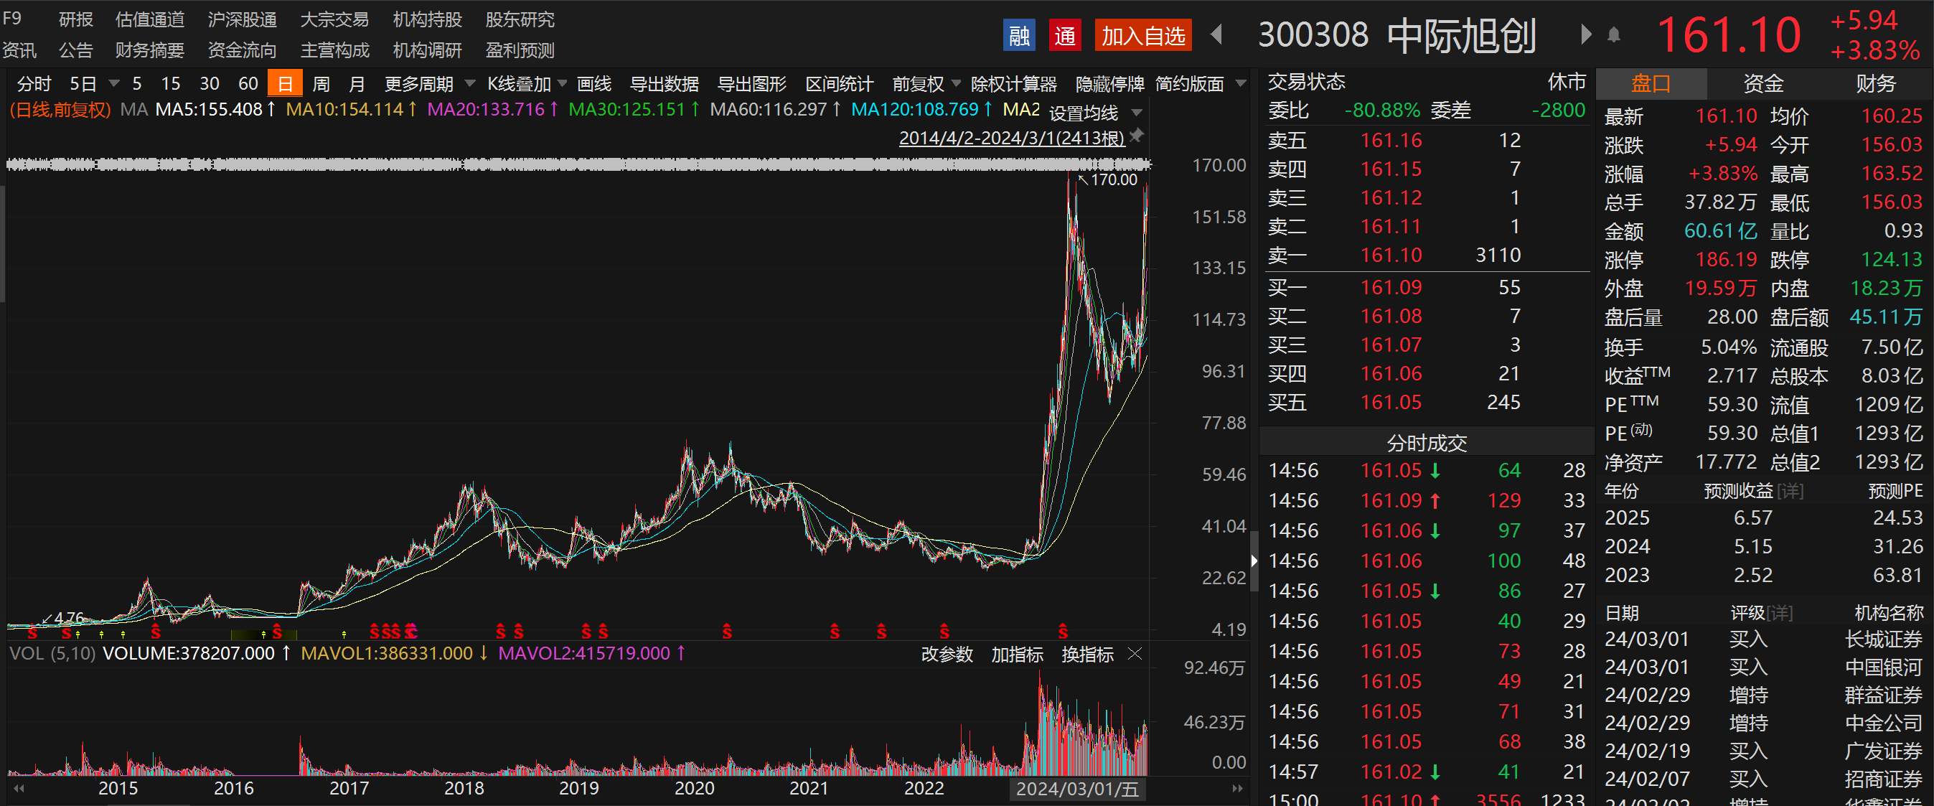The image size is (1934, 806).
Task: Toggle 隐藏停牌 hide suspended days
Action: (1109, 84)
